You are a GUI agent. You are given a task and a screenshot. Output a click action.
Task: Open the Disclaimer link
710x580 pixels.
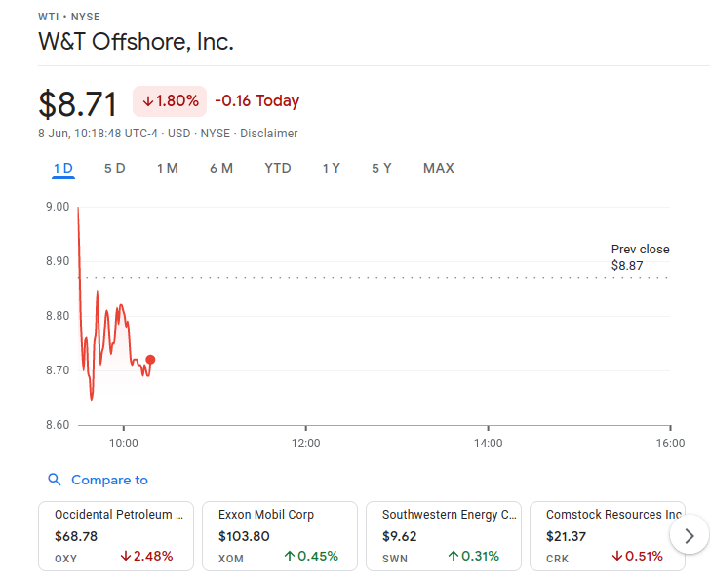[x=269, y=134]
